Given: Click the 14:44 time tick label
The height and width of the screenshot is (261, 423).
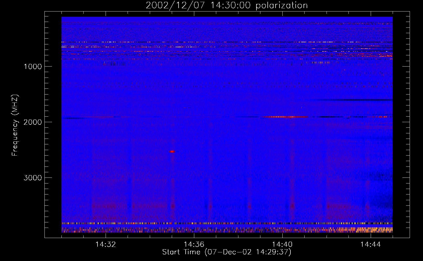Looking at the screenshot, I should pyautogui.click(x=371, y=245).
